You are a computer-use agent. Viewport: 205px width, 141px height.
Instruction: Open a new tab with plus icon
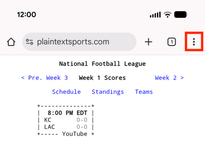148,42
